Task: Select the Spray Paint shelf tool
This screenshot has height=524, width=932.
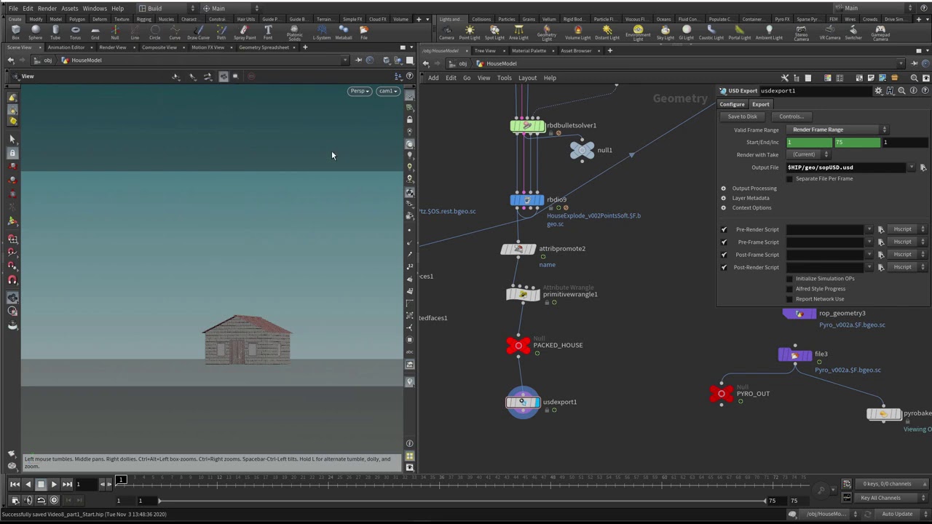Action: point(245,33)
